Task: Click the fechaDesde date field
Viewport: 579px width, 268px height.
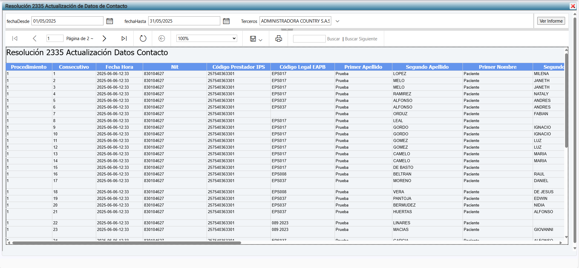Action: coord(67,21)
